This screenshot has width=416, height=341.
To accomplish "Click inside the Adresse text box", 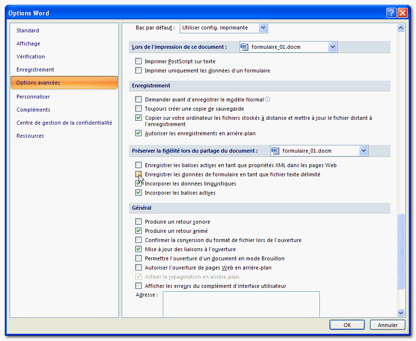I will click(x=241, y=304).
